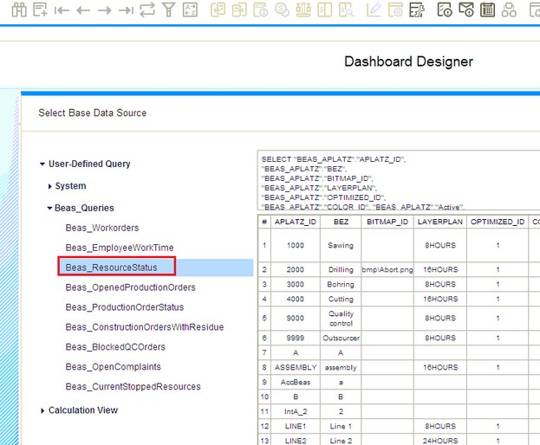Click the BITMAP_ID column header
This screenshot has height=445, width=540.
tap(387, 222)
